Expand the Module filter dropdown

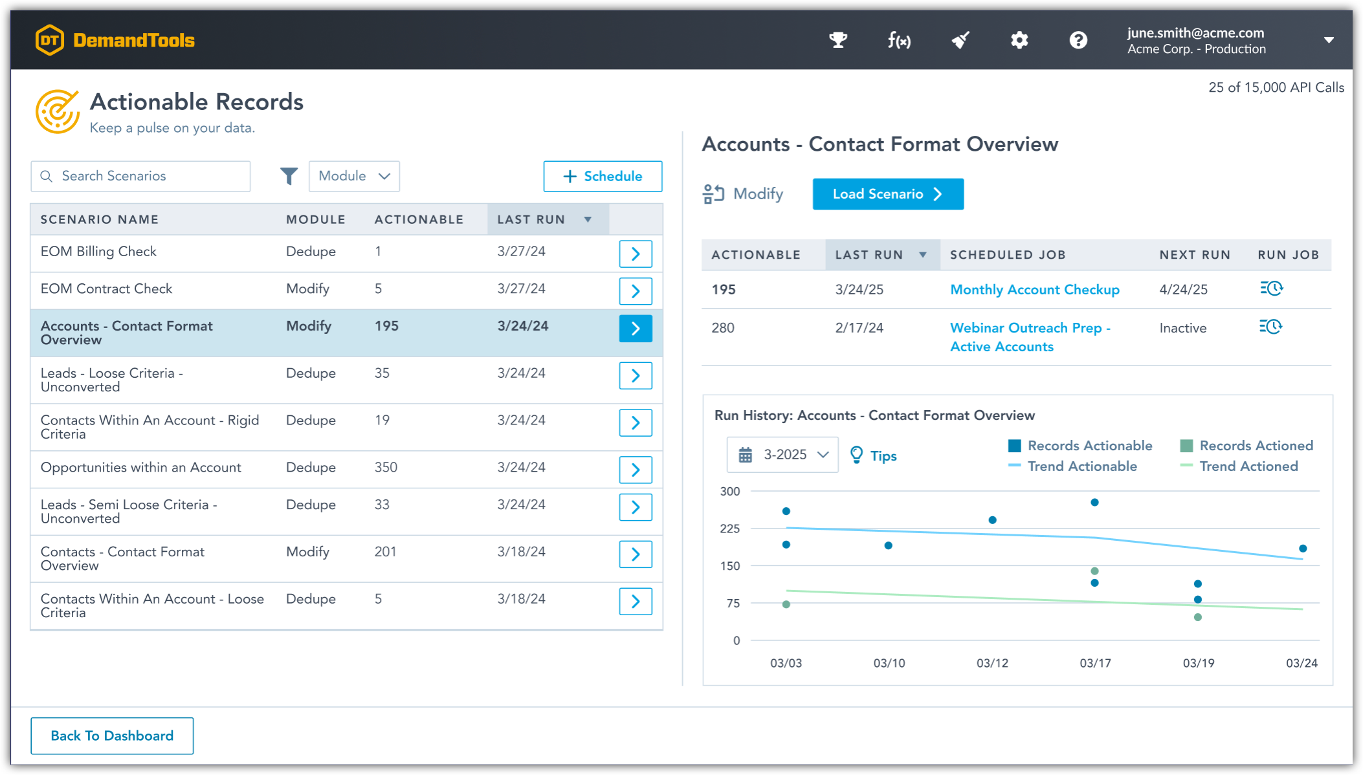(x=354, y=176)
